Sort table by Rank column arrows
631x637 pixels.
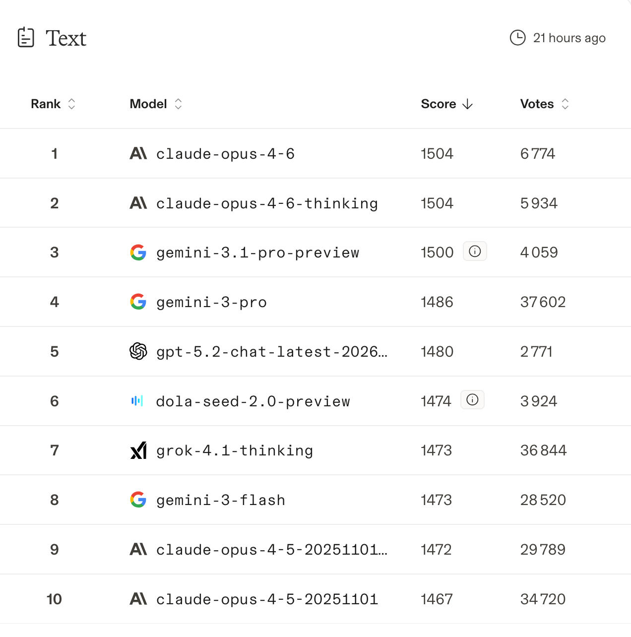[71, 104]
